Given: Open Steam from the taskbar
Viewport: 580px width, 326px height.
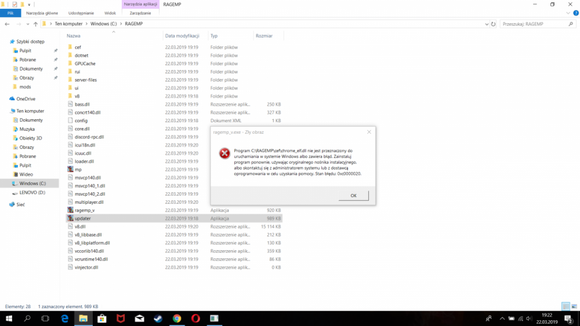Looking at the screenshot, I should pyautogui.click(x=158, y=318).
